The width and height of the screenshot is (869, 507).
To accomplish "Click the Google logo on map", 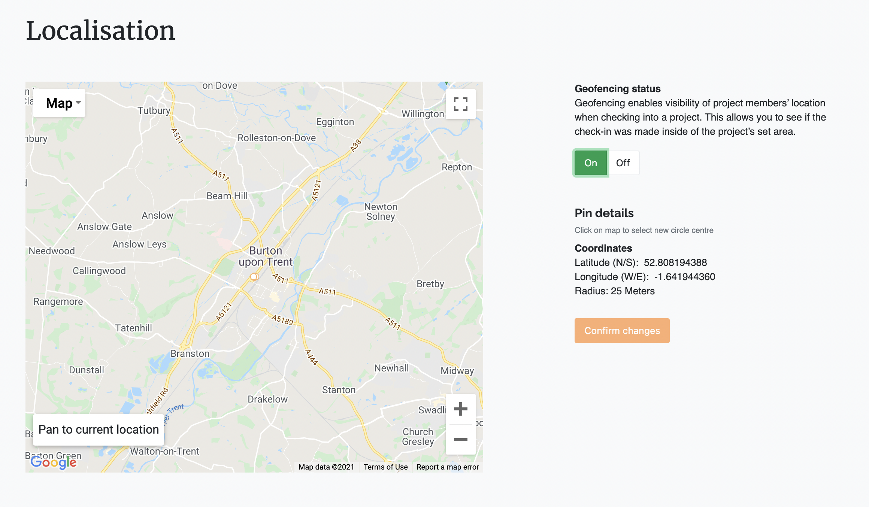I will tap(54, 462).
